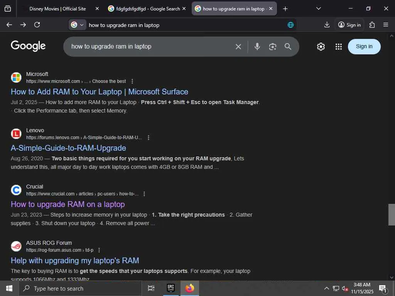Viewport: 395px width, 296px height.
Task: Clear the Google search box text
Action: pos(238,47)
